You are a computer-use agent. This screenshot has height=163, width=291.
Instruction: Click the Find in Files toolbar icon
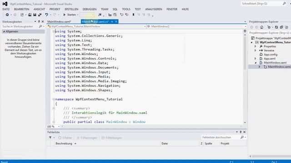[100, 14]
